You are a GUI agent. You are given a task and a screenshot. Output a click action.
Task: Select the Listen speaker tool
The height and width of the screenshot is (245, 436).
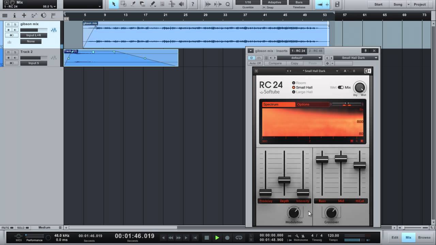click(182, 4)
